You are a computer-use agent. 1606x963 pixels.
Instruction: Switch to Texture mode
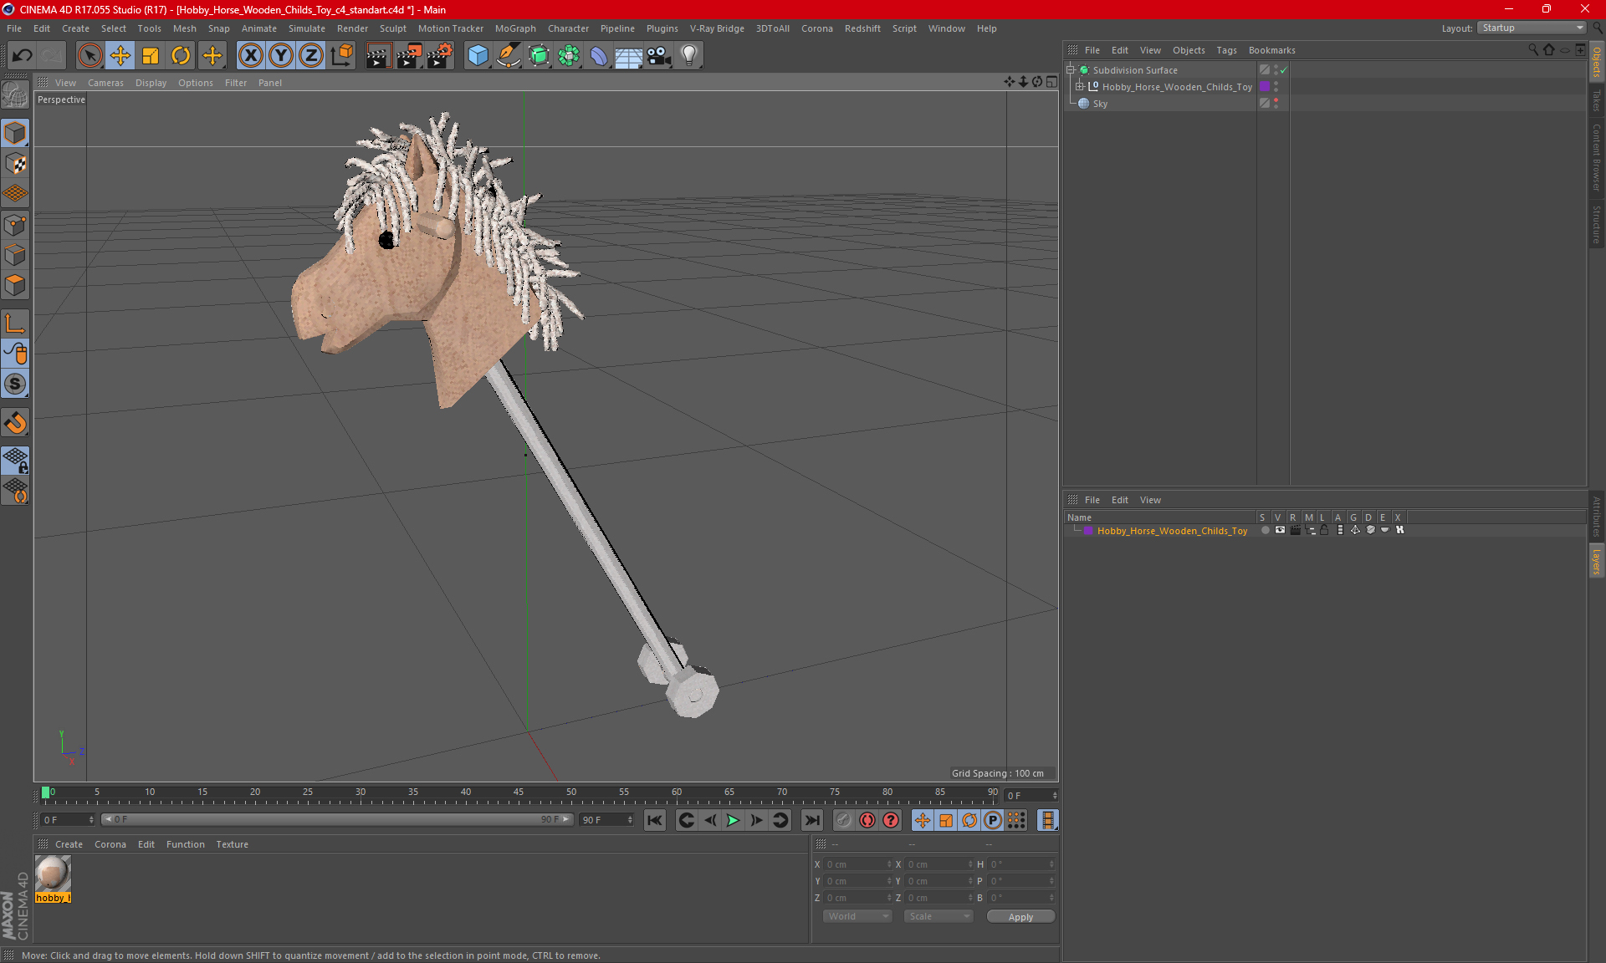[15, 163]
